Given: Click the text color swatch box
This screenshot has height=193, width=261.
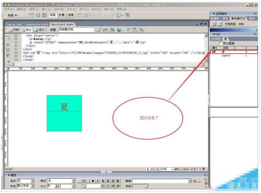Looking at the screenshot, I should click(x=83, y=186).
